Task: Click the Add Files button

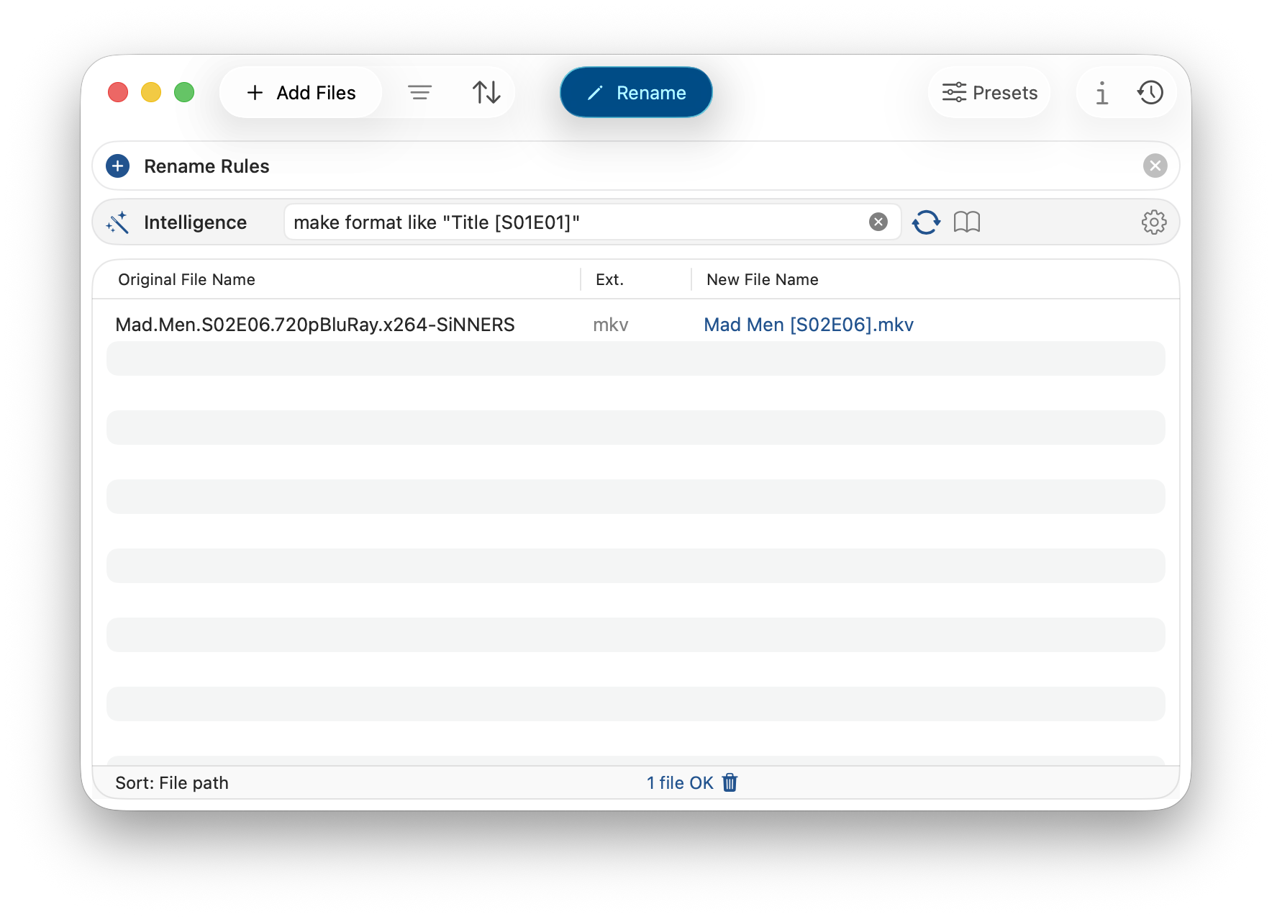Action: coord(301,93)
